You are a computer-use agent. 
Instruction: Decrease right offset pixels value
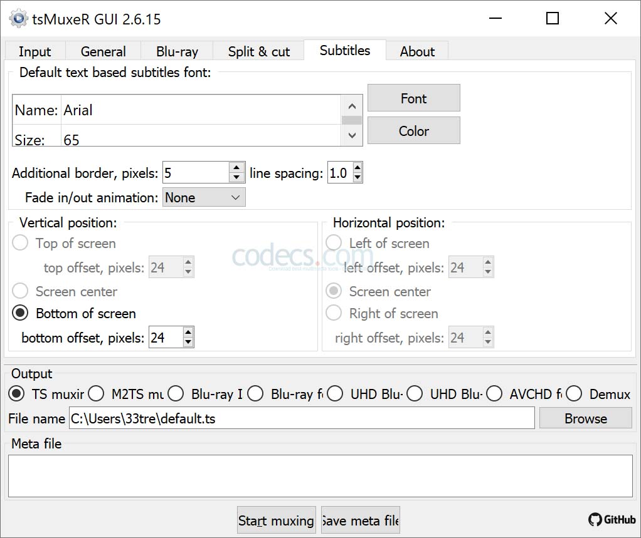[x=488, y=342]
